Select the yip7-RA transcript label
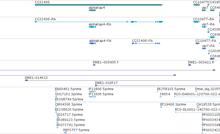Viewport: 220px width, 134px height. tap(208, 24)
